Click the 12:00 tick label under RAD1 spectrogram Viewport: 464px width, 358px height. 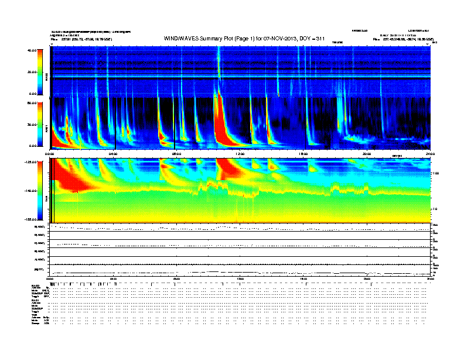click(x=240, y=154)
